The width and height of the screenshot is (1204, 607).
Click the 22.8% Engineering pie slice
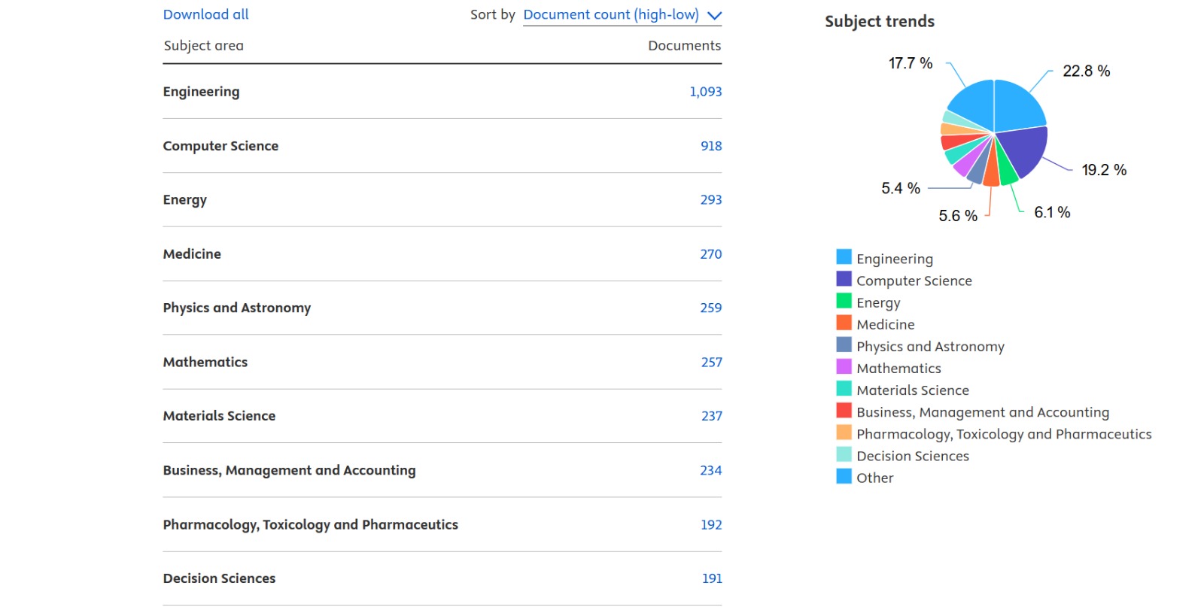coord(1016,107)
